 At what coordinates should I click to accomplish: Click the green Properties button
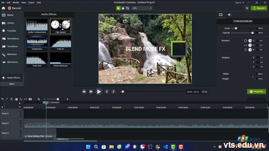click(x=256, y=91)
